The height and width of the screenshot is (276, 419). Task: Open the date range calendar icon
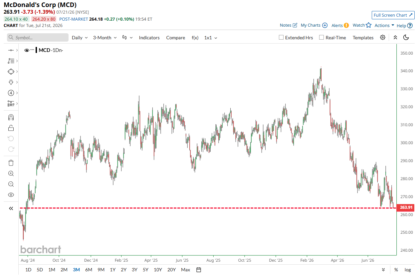click(199, 270)
